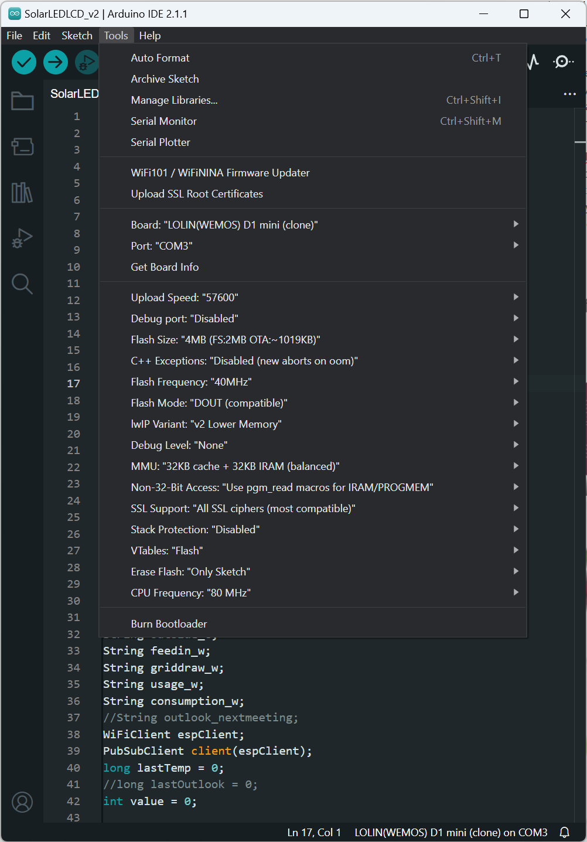Click the three-dots tab options button
Screen dimensions: 587x842
[569, 94]
